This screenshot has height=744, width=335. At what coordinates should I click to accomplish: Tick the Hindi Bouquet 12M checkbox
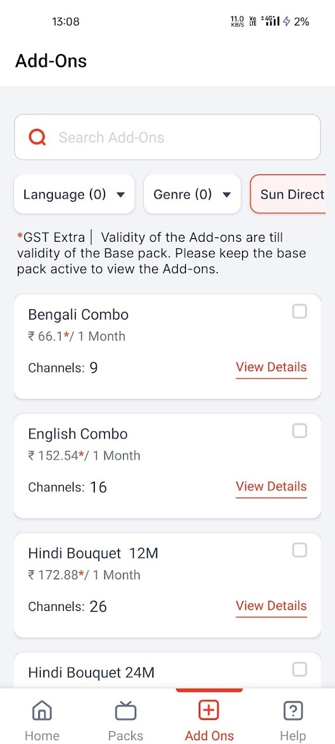pyautogui.click(x=299, y=551)
